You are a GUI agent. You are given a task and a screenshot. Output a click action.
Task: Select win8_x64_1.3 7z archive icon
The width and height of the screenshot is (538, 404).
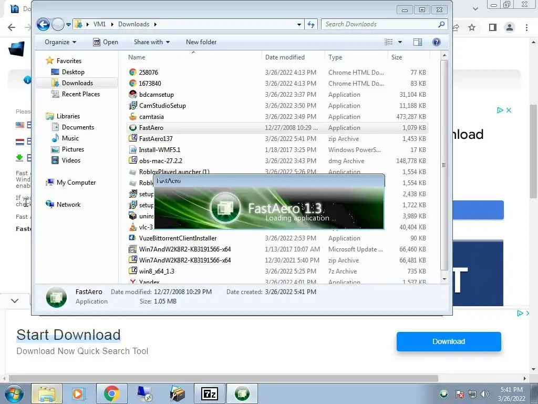point(133,271)
